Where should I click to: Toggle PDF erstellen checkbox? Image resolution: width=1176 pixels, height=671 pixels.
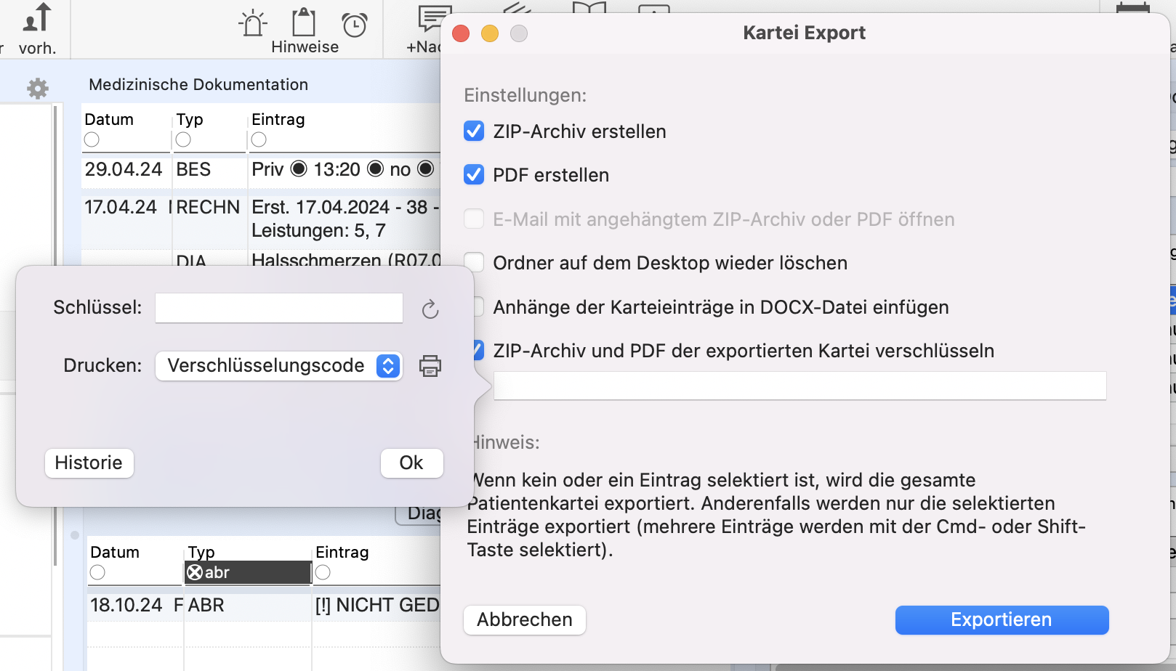(474, 175)
